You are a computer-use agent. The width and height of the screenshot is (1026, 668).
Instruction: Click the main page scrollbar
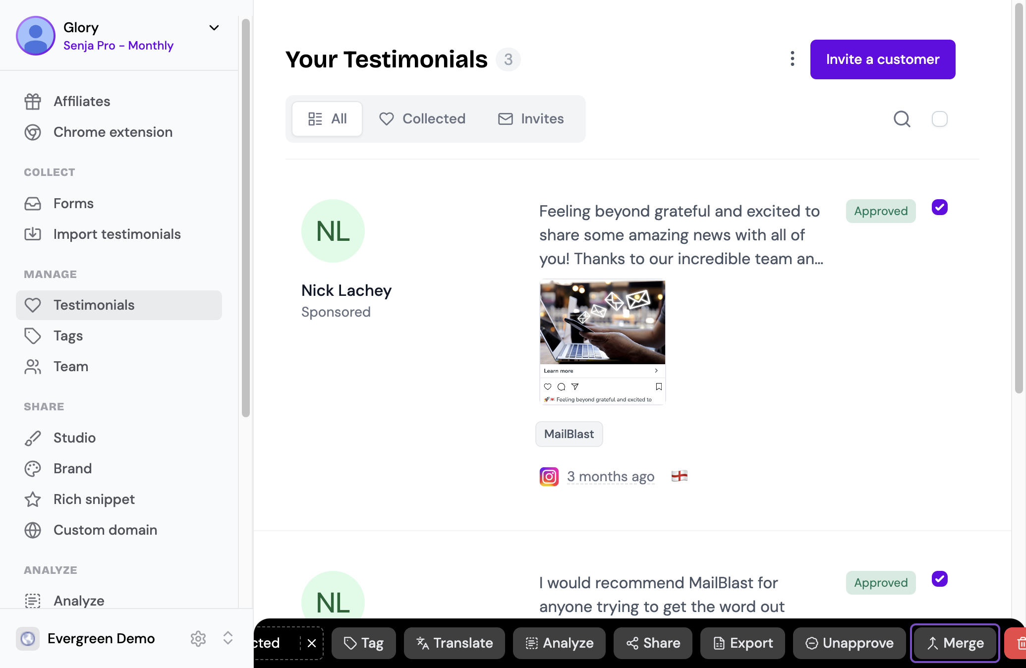point(1019,198)
